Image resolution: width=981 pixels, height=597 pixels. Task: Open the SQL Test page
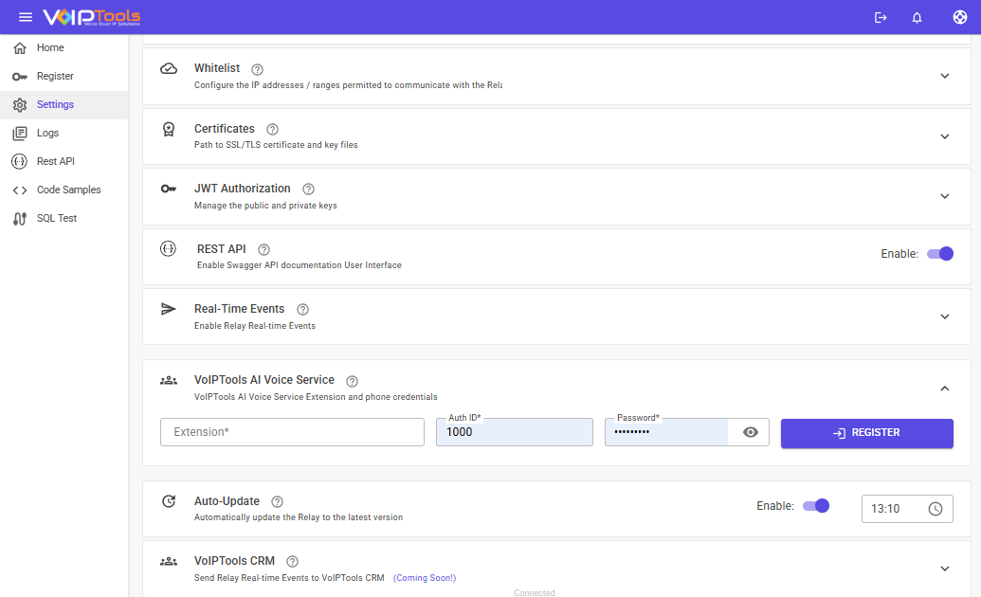[x=57, y=218]
